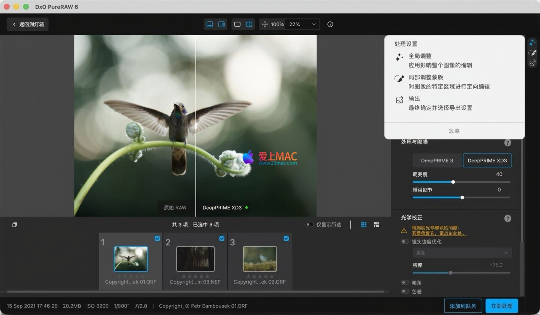Uncheck the checkbox on thumbnail 2
540x315 pixels.
pos(222,238)
